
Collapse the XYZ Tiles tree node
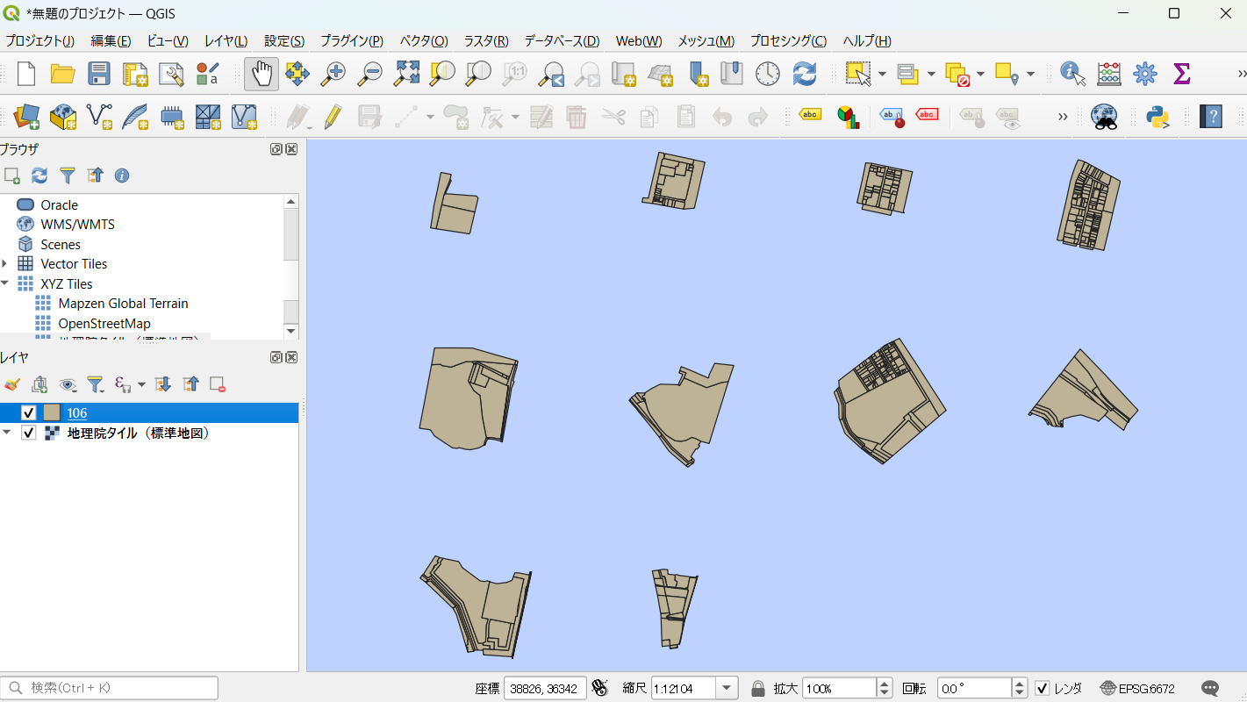click(x=6, y=283)
